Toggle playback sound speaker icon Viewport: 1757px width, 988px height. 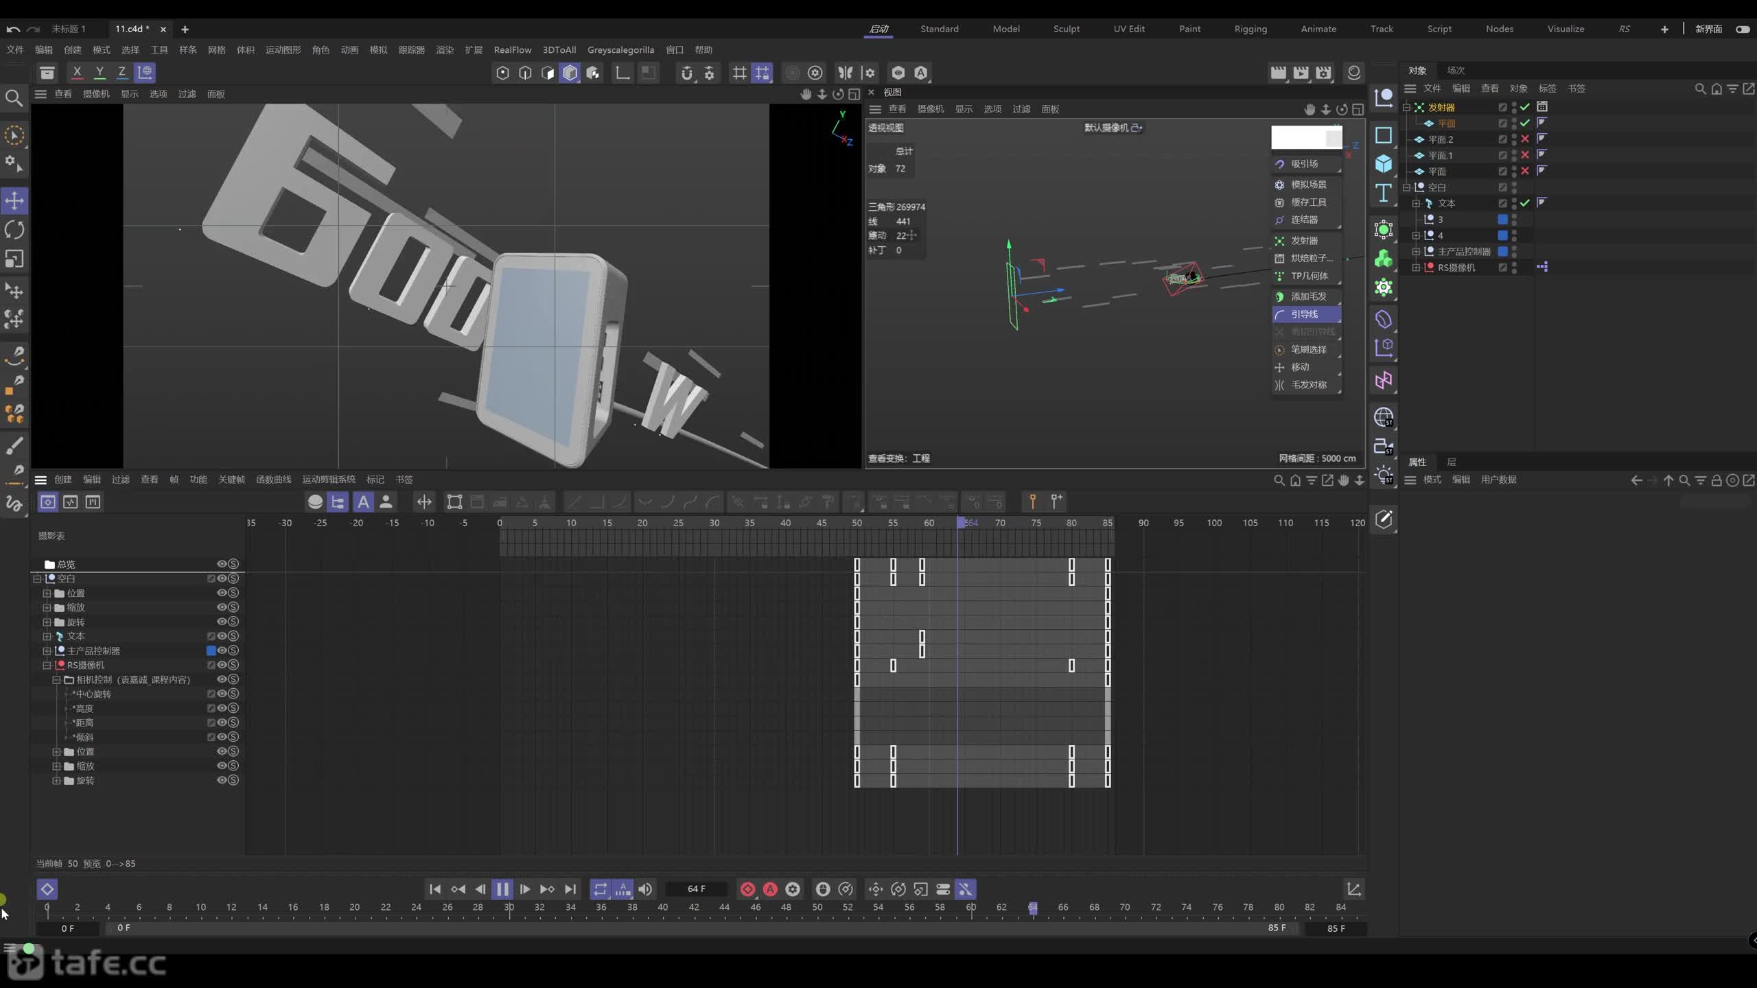(645, 889)
